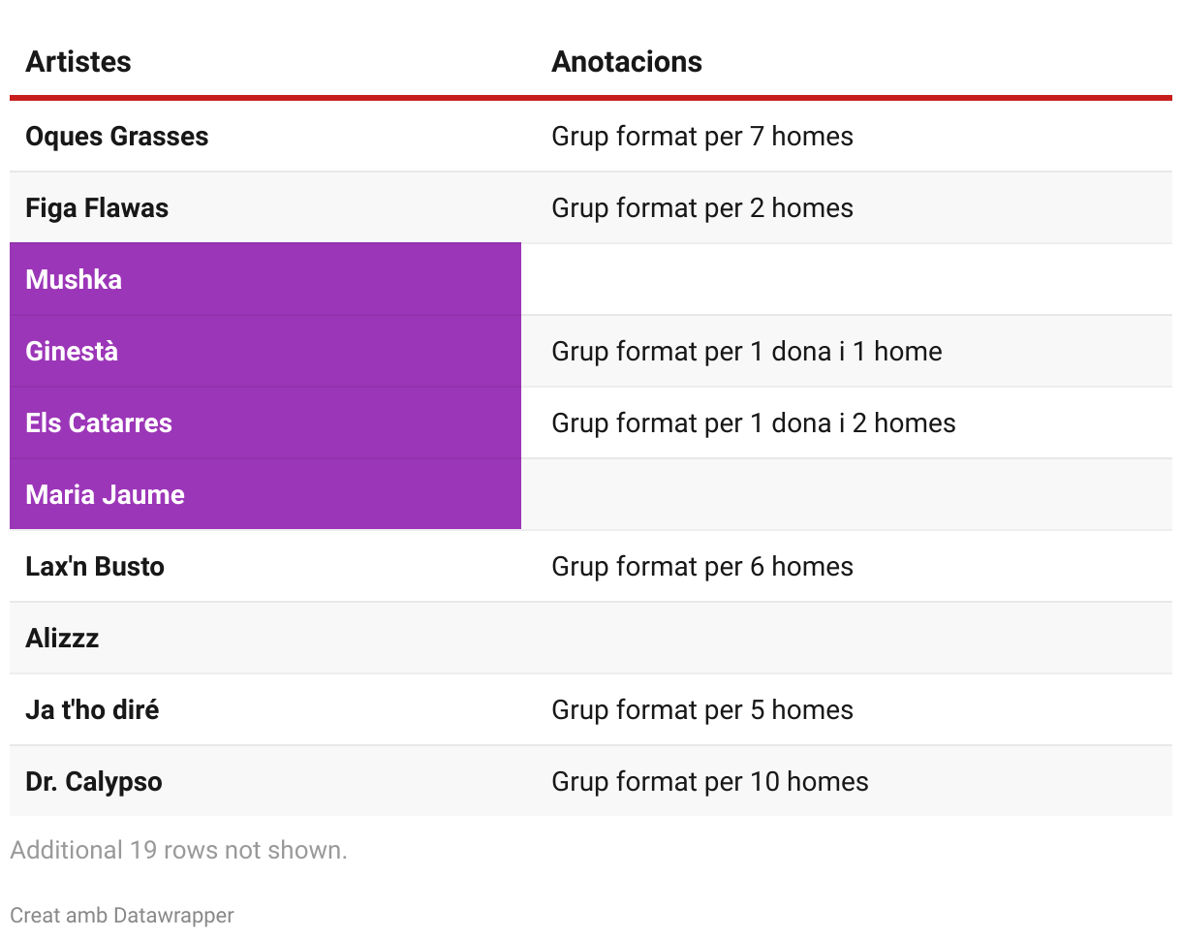The width and height of the screenshot is (1182, 938).
Task: Click 'Grup format per 7 homes' annotation
Action: [x=702, y=137]
